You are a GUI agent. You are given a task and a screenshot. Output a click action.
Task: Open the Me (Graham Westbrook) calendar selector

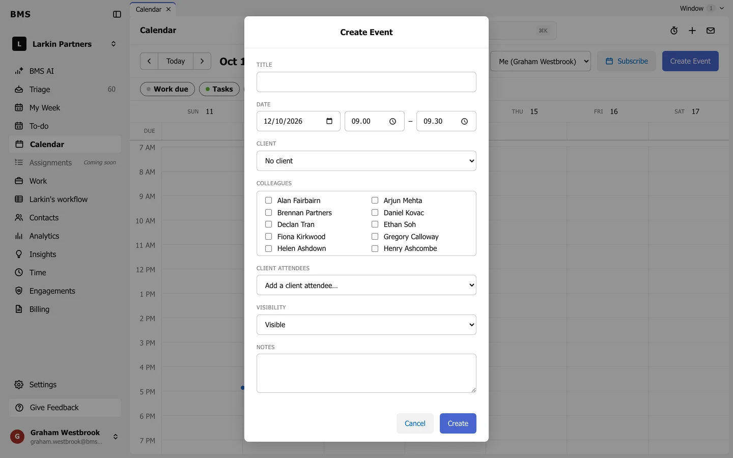click(x=541, y=61)
